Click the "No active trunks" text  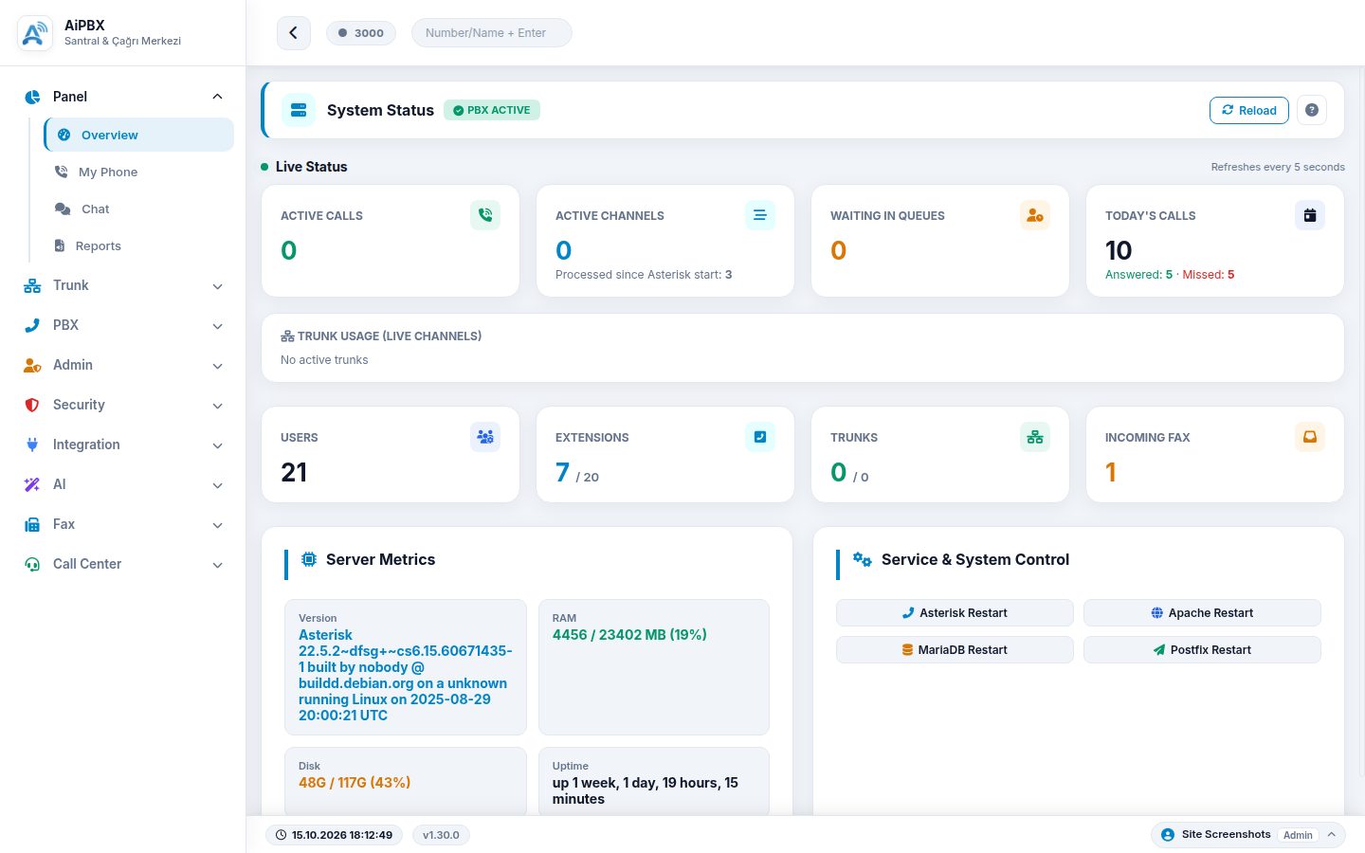324,360
